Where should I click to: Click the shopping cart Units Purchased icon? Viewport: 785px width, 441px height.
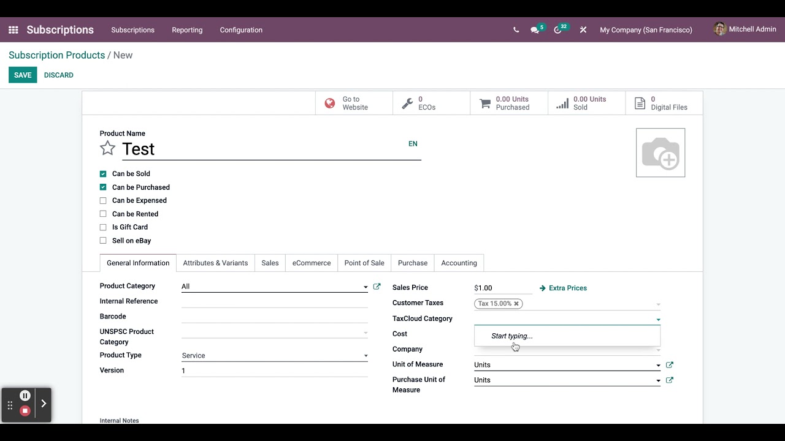click(485, 104)
